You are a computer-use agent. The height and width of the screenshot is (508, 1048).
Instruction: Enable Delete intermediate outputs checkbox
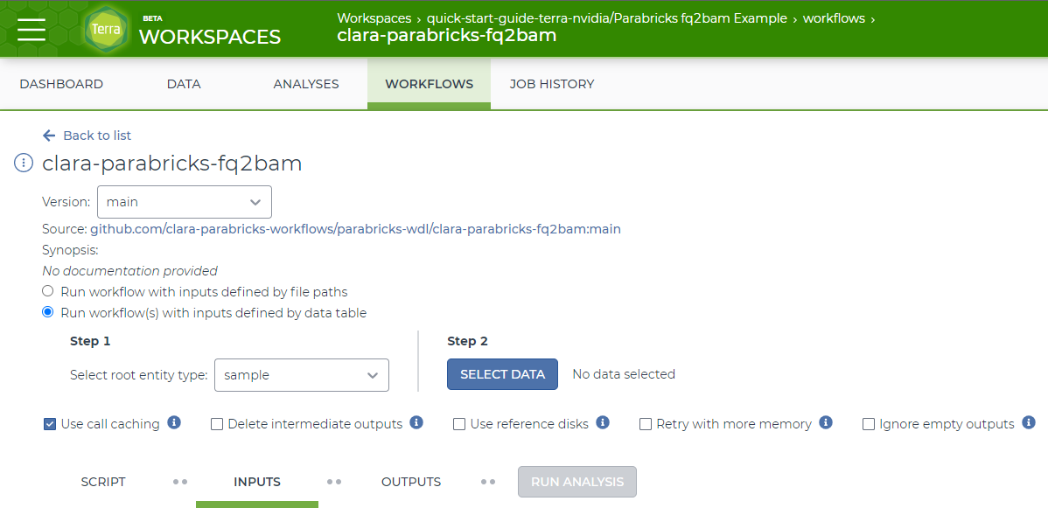[217, 424]
